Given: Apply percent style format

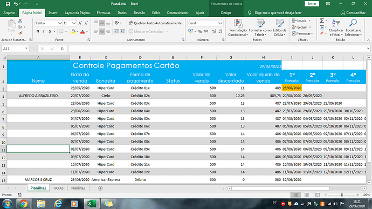Looking at the screenshot, I should coord(200,31).
